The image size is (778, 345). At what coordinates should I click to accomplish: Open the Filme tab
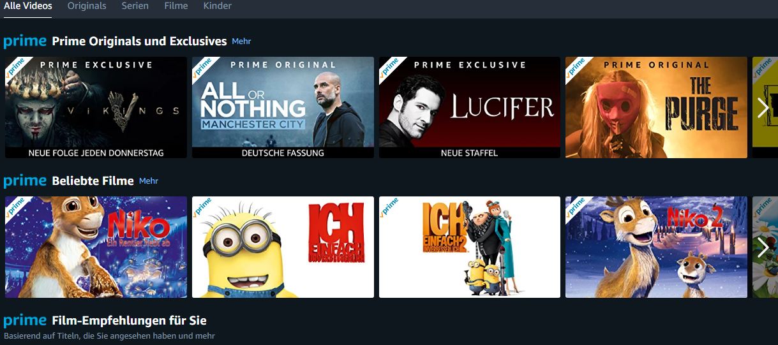(176, 6)
